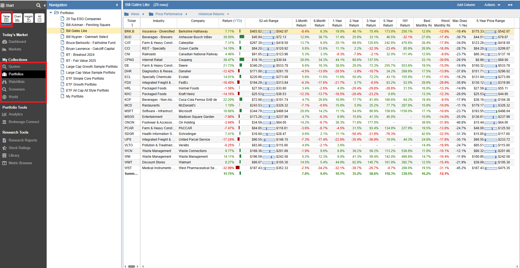Open Dashboard under Today's Market
This screenshot has width=520, height=268.
17,42
